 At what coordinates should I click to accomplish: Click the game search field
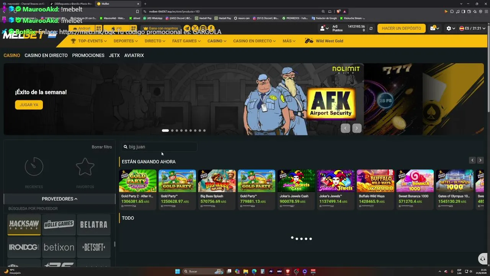click(x=159, y=147)
